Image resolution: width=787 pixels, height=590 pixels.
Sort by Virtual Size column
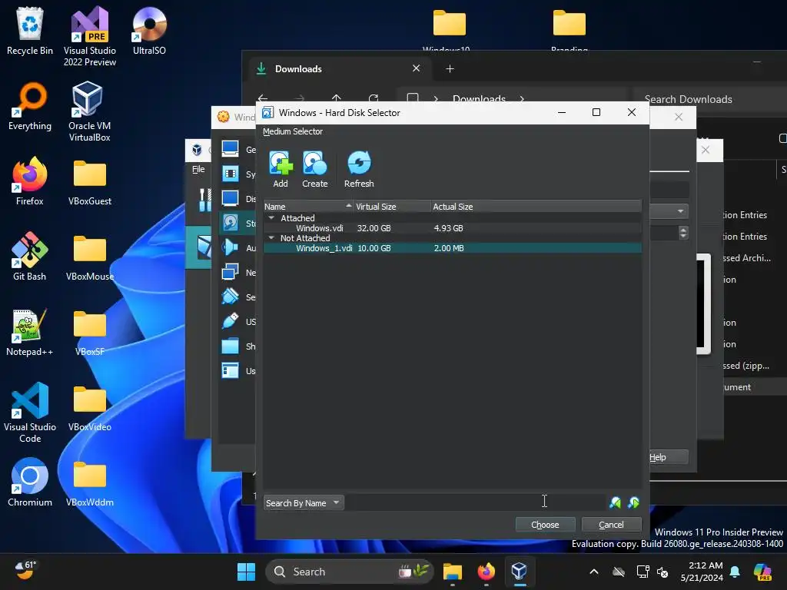[x=392, y=206]
